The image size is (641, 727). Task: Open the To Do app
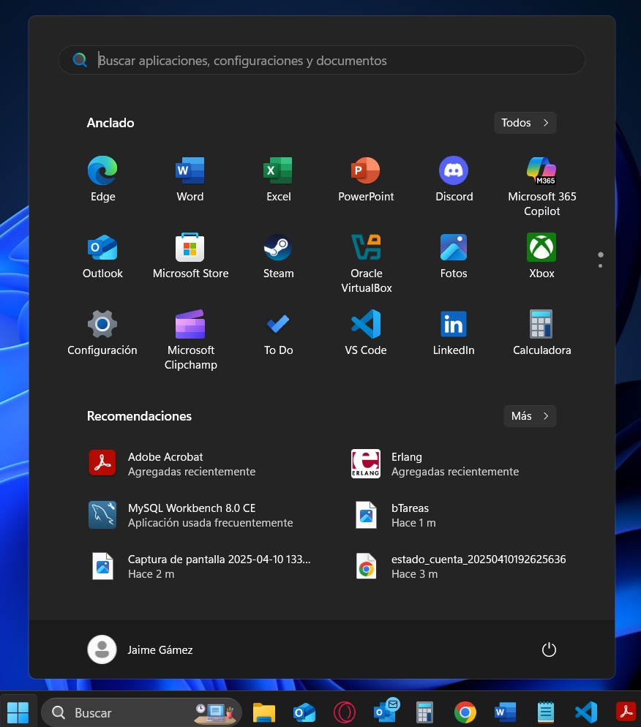[278, 333]
